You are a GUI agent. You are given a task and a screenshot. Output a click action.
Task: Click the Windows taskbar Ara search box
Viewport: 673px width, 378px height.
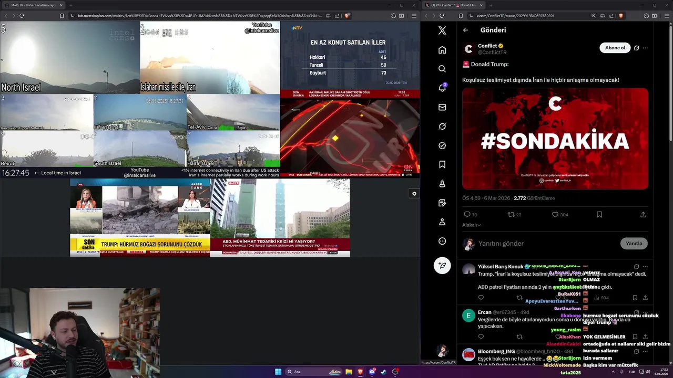[315, 372]
